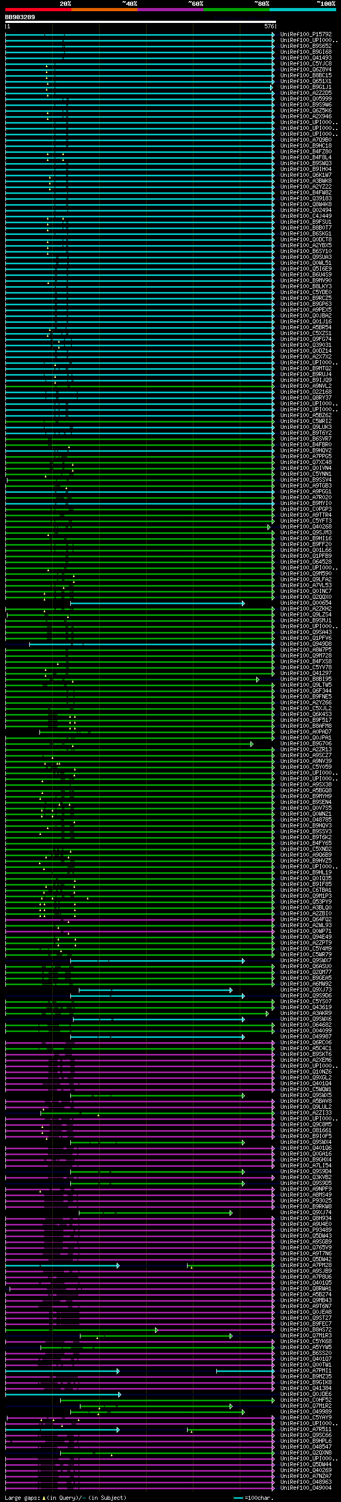Select the UniRef100_B9S9W6 label
Viewport: 341px width, 1502px height.
click(x=306, y=104)
